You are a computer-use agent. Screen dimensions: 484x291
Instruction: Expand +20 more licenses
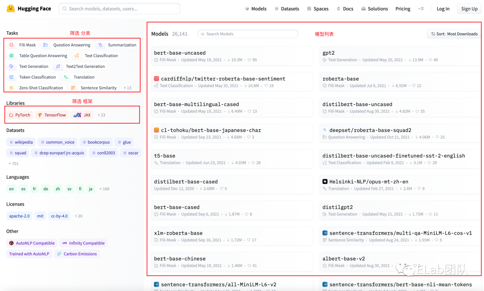tap(78, 216)
